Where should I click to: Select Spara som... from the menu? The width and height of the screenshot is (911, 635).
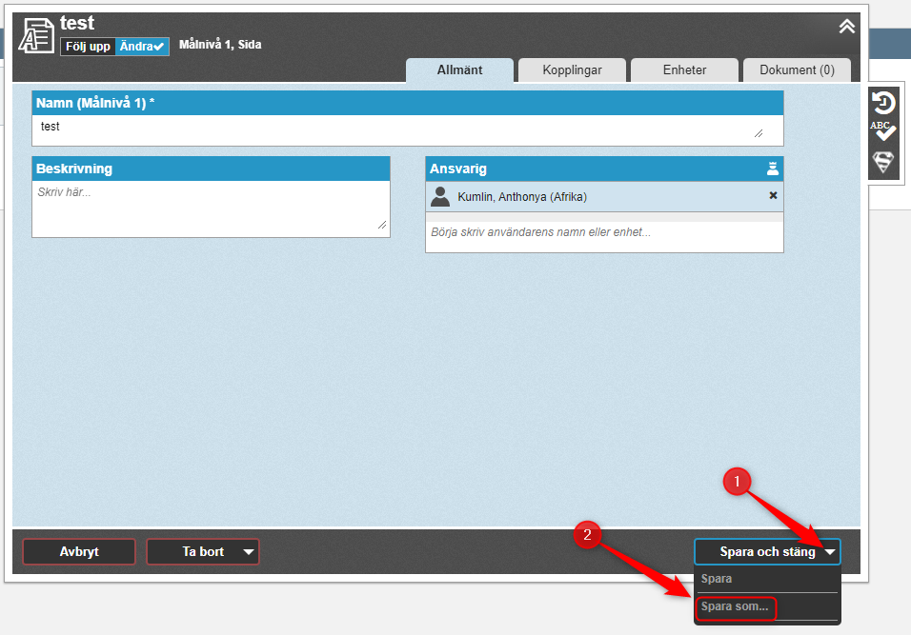point(735,607)
